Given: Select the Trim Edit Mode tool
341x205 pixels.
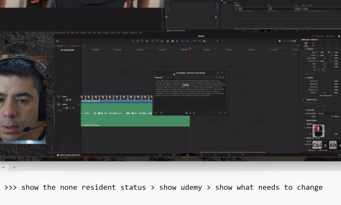Looking at the screenshot, I should point(138,41).
